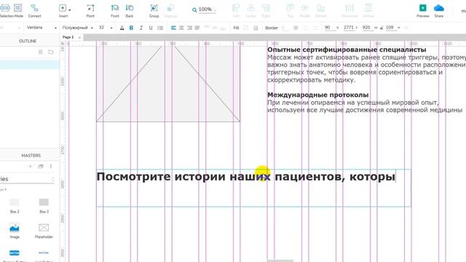
Task: Open the font size 32 dropdown
Action: coord(106,28)
